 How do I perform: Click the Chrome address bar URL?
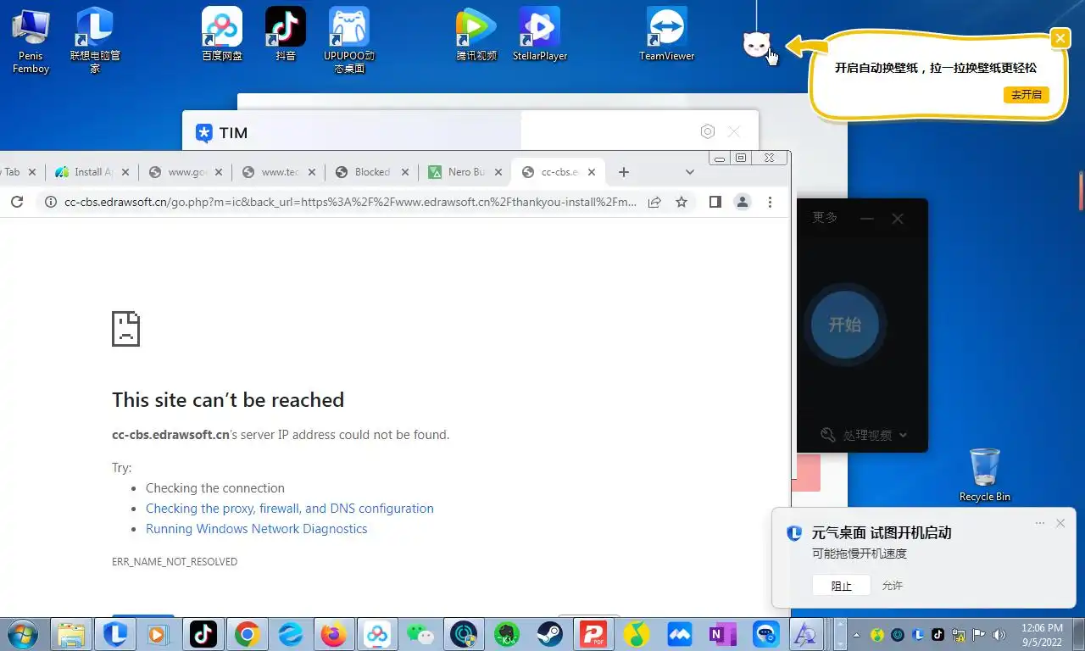[350, 202]
